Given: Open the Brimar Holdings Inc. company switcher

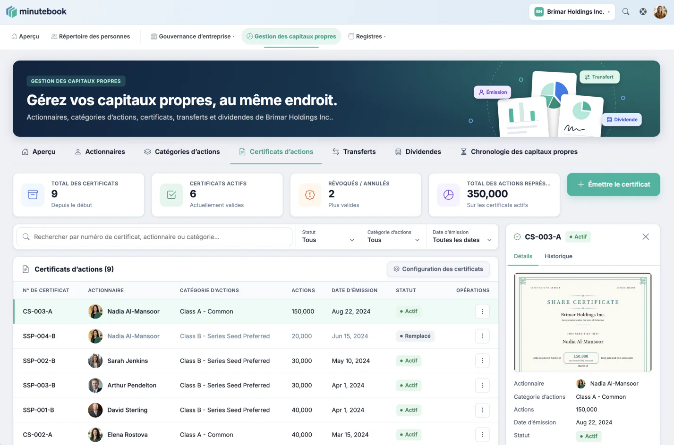Looking at the screenshot, I should point(572,12).
